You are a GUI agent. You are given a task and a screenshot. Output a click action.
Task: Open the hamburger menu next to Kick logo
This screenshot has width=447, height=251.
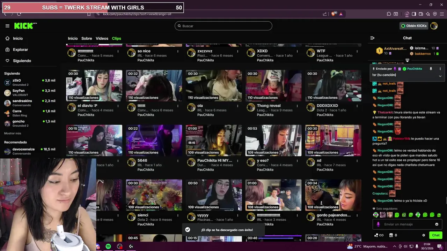pyautogui.click(x=7, y=26)
